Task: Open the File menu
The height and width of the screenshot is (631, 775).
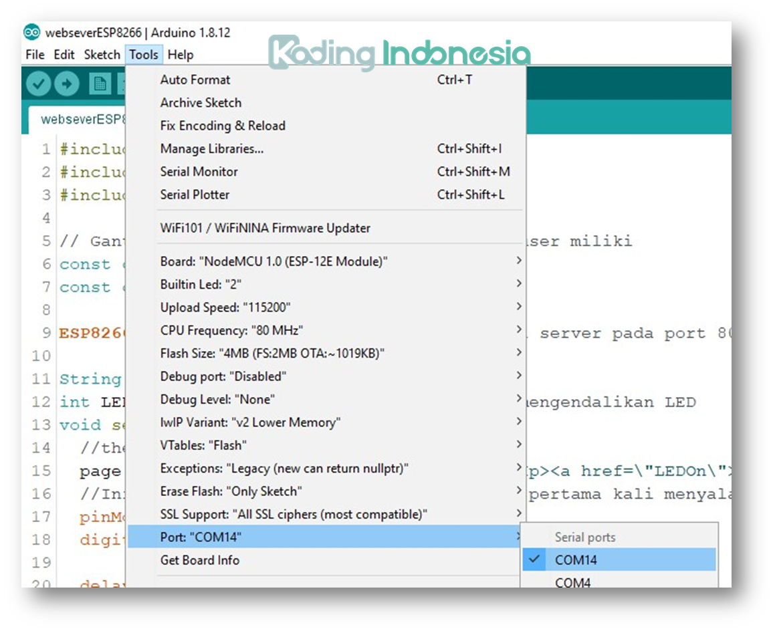Action: tap(35, 54)
